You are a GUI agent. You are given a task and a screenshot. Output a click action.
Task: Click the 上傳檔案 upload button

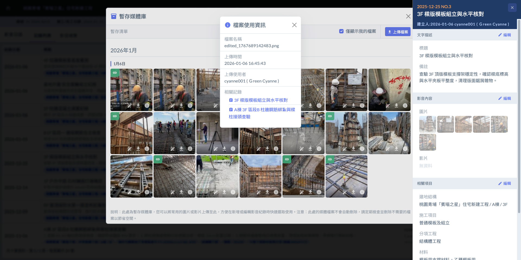(398, 32)
